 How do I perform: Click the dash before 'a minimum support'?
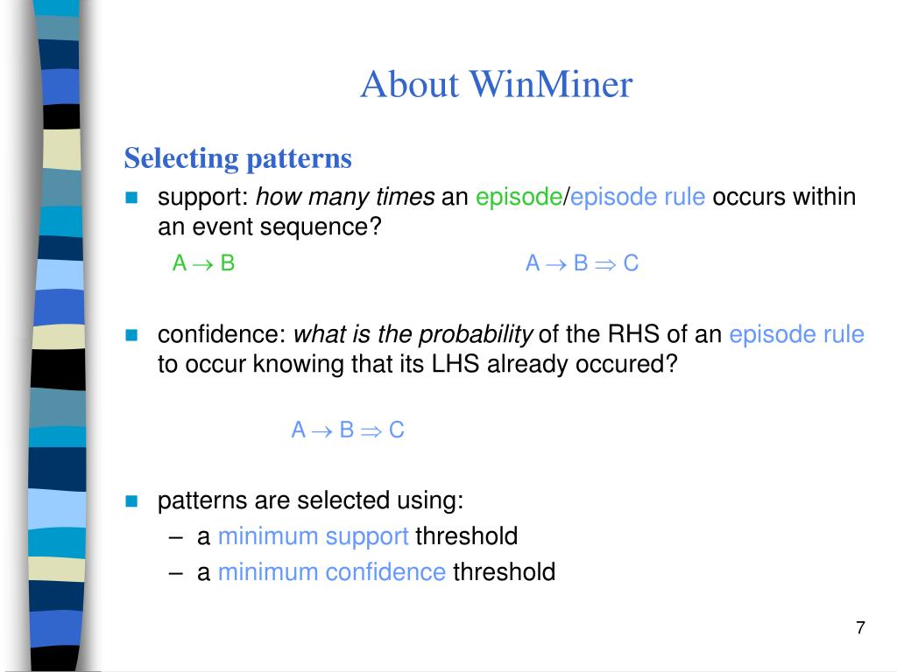pyautogui.click(x=175, y=537)
